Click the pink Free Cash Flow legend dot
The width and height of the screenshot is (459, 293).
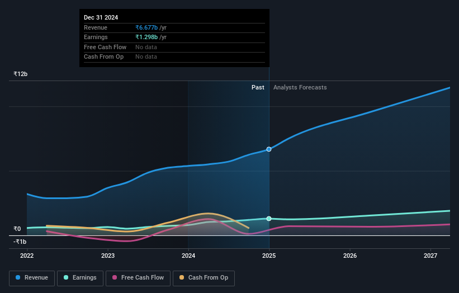115,277
